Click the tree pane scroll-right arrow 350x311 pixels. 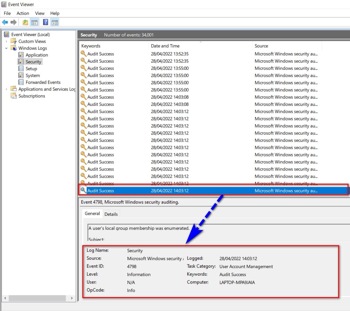(x=72, y=298)
